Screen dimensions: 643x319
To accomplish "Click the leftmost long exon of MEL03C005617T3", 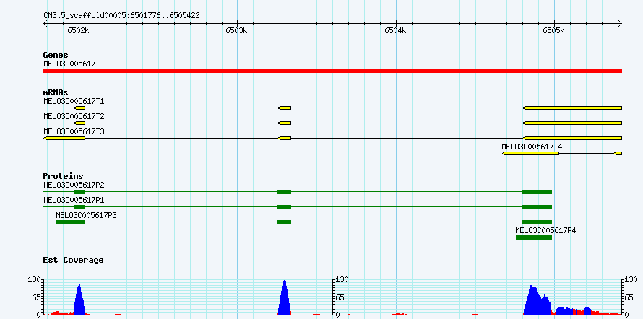I will pyautogui.click(x=64, y=138).
